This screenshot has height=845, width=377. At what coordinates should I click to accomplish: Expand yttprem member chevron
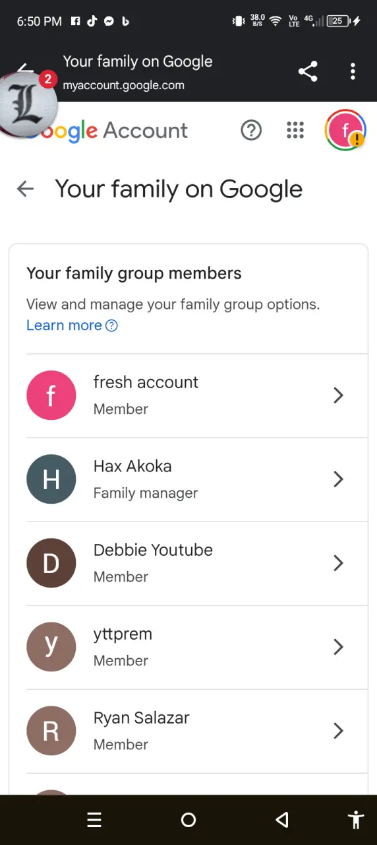(338, 647)
